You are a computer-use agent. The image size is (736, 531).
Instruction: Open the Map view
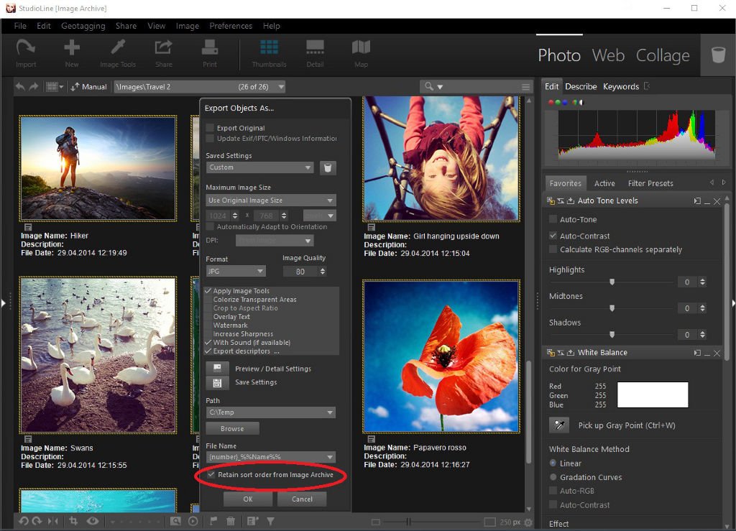361,52
